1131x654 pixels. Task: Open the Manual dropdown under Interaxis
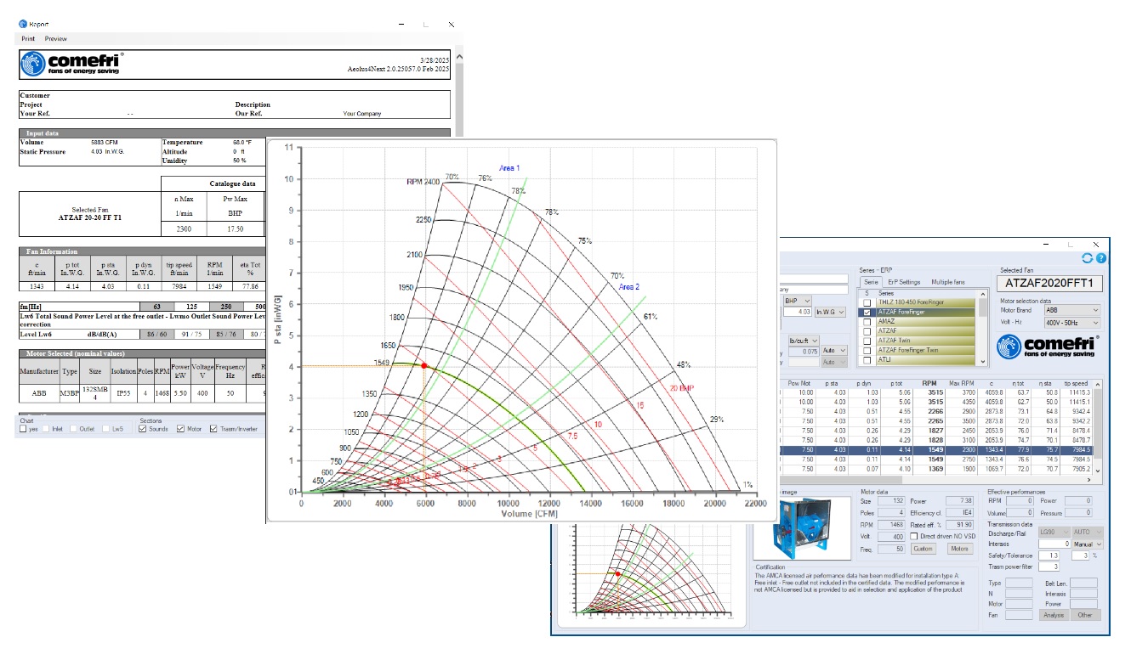pyautogui.click(x=1087, y=544)
